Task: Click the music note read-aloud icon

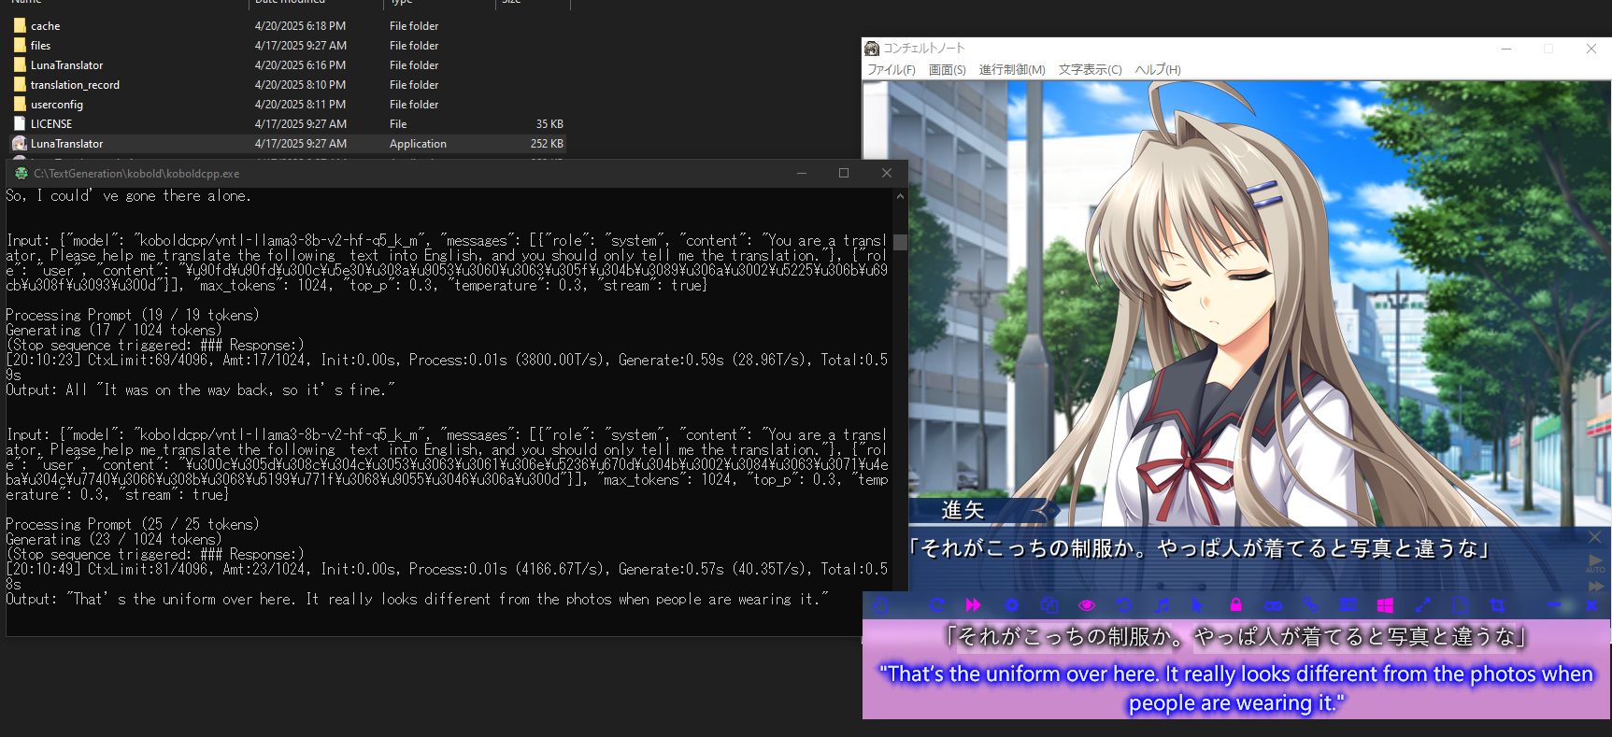Action: (1162, 605)
